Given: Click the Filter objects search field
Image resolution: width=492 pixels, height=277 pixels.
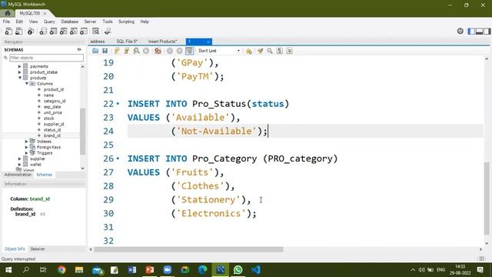Looking at the screenshot, I should pyautogui.click(x=46, y=58).
